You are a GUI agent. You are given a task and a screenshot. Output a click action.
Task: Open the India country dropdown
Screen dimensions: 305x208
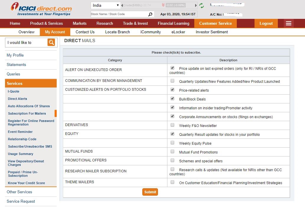[105, 5]
